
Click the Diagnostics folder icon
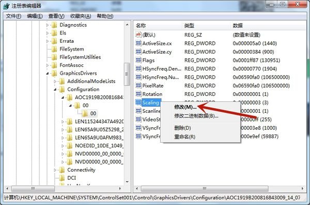pos(54,25)
